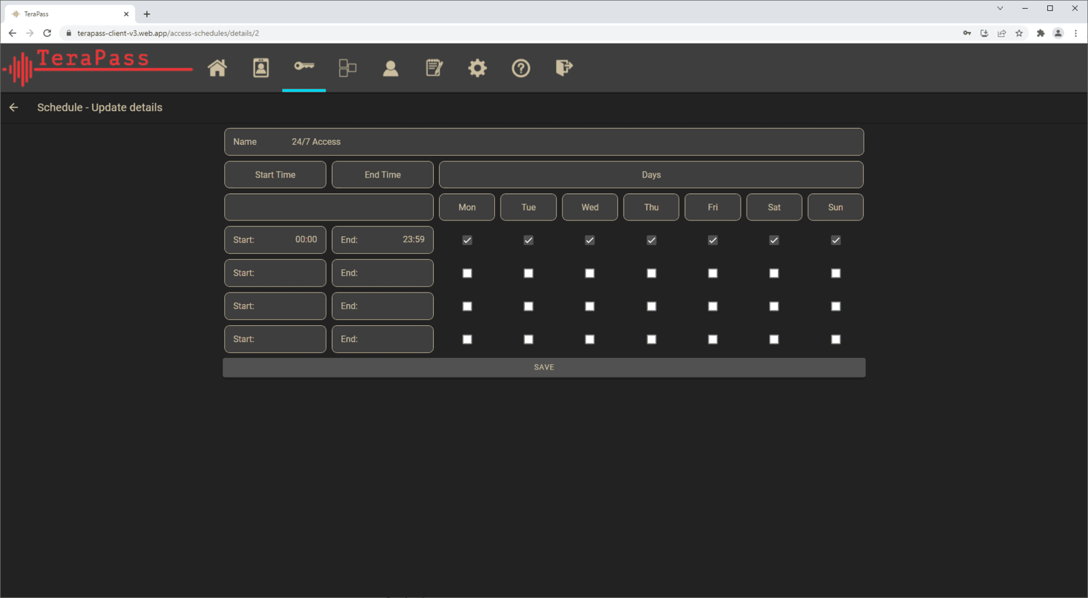Open the ID badge cards icon

pyautogui.click(x=261, y=68)
